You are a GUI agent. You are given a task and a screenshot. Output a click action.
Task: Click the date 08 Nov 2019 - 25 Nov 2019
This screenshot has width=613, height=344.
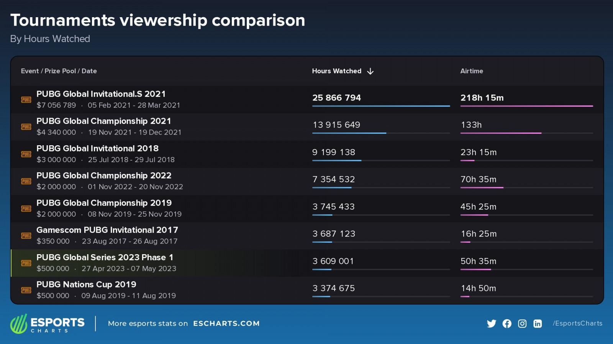coord(134,214)
